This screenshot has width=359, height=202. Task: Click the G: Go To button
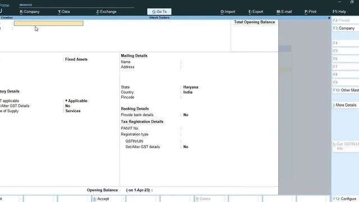tap(159, 12)
